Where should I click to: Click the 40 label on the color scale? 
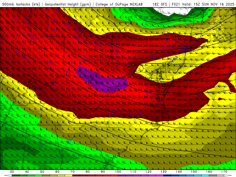27,172
